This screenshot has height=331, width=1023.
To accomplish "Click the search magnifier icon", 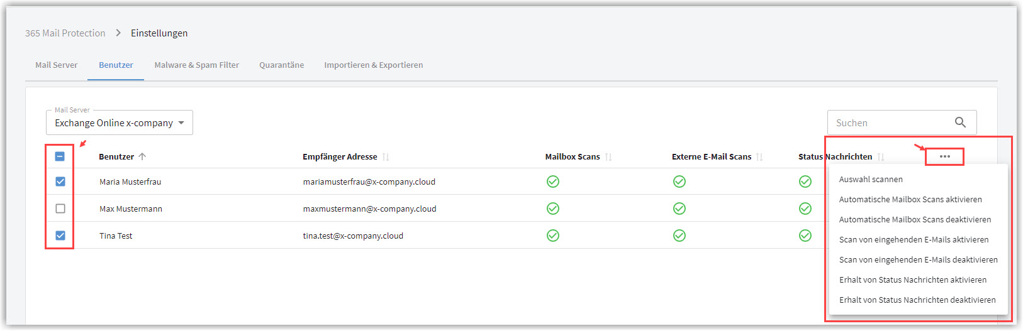I will click(960, 122).
